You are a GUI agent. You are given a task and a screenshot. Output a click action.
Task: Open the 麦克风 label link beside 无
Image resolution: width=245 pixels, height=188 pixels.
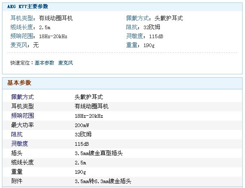point(19,45)
